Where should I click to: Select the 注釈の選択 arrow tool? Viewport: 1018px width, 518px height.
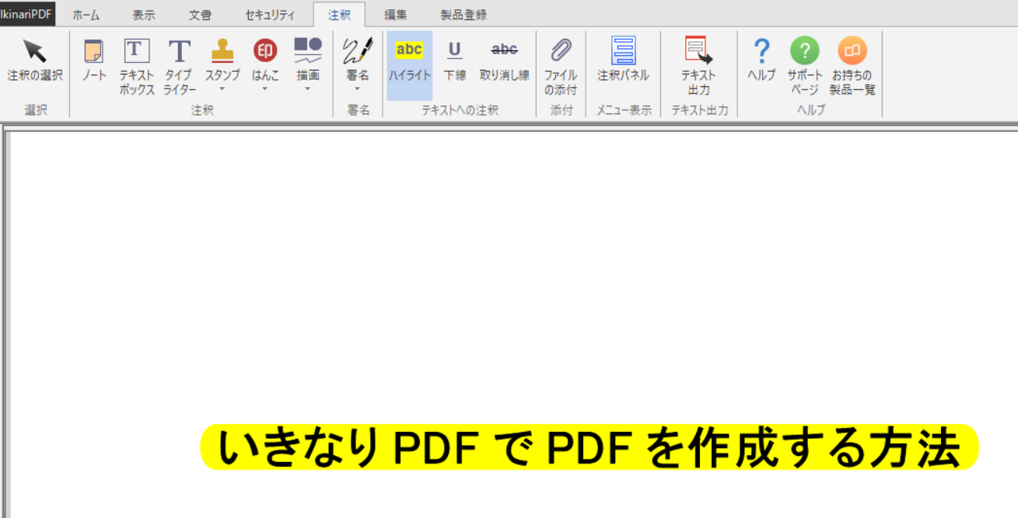coord(35,61)
